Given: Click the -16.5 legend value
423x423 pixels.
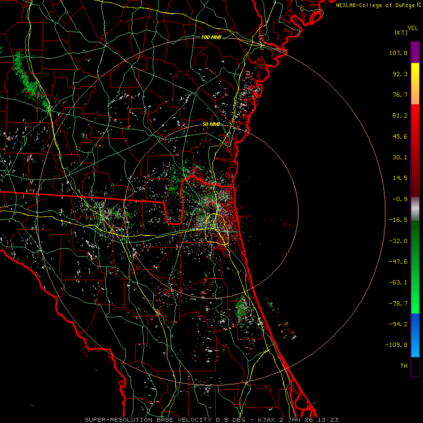Looking at the screenshot, I should 398,220.
